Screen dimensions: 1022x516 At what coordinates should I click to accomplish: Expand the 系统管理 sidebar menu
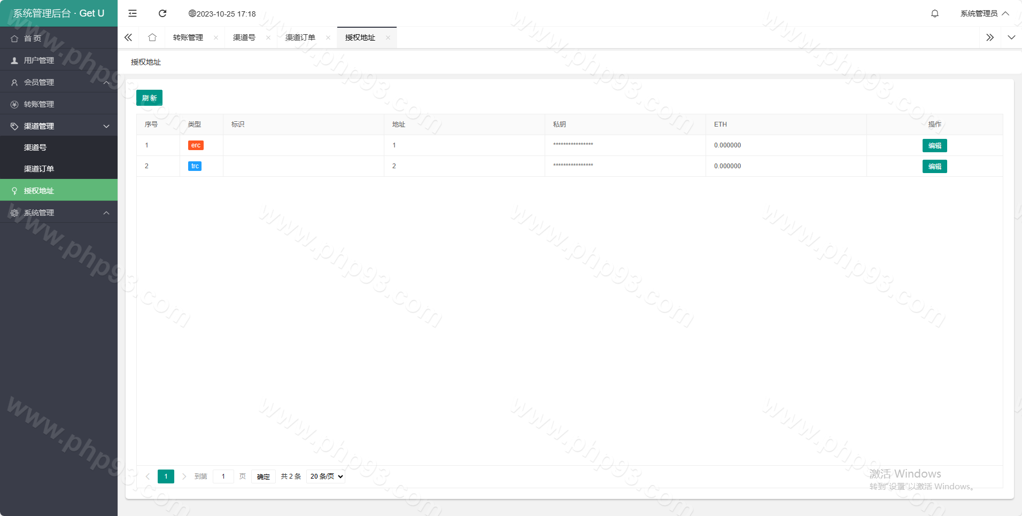click(x=59, y=213)
